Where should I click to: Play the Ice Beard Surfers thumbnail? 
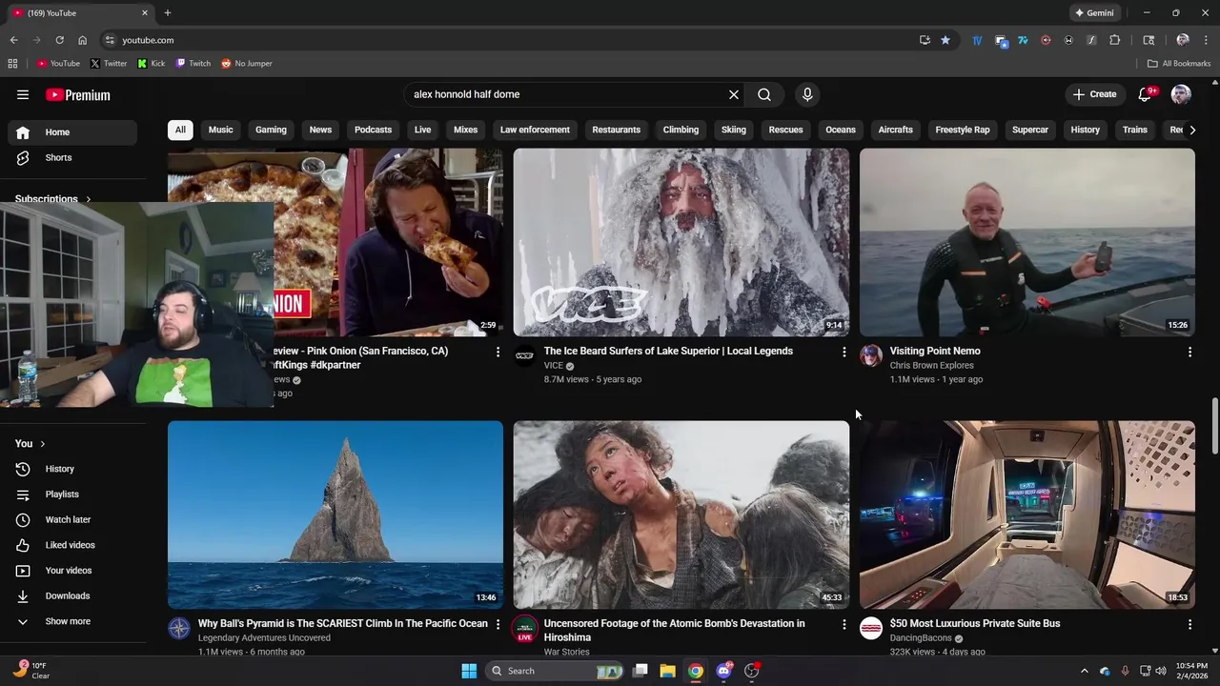681,242
